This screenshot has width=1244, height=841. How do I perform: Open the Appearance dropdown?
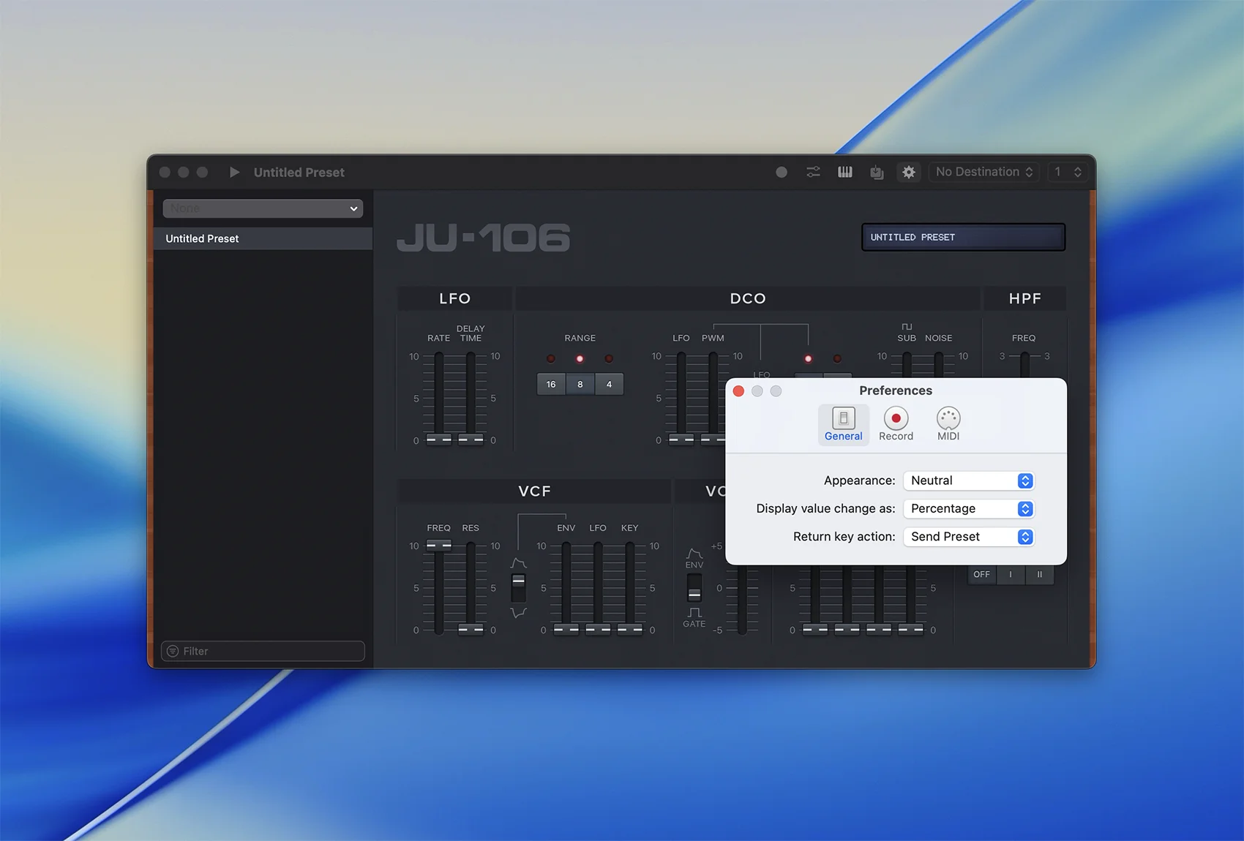tap(968, 480)
